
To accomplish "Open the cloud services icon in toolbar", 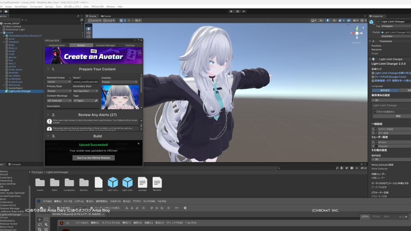I will [x=6, y=11].
